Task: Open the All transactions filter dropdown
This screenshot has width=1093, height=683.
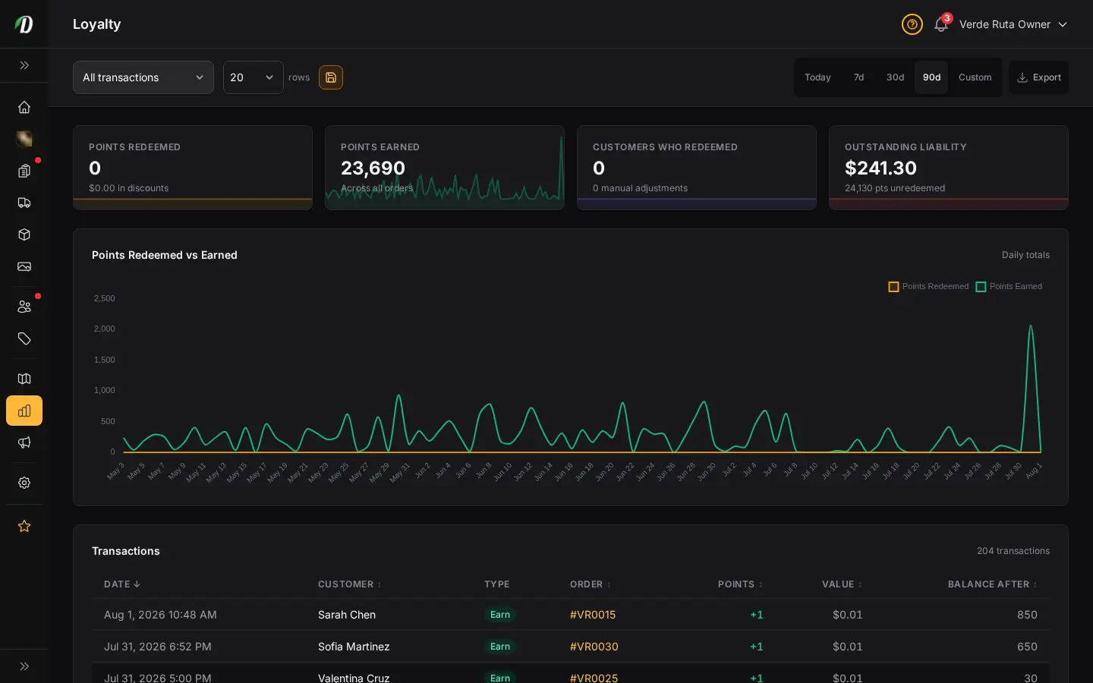Action: click(x=143, y=77)
